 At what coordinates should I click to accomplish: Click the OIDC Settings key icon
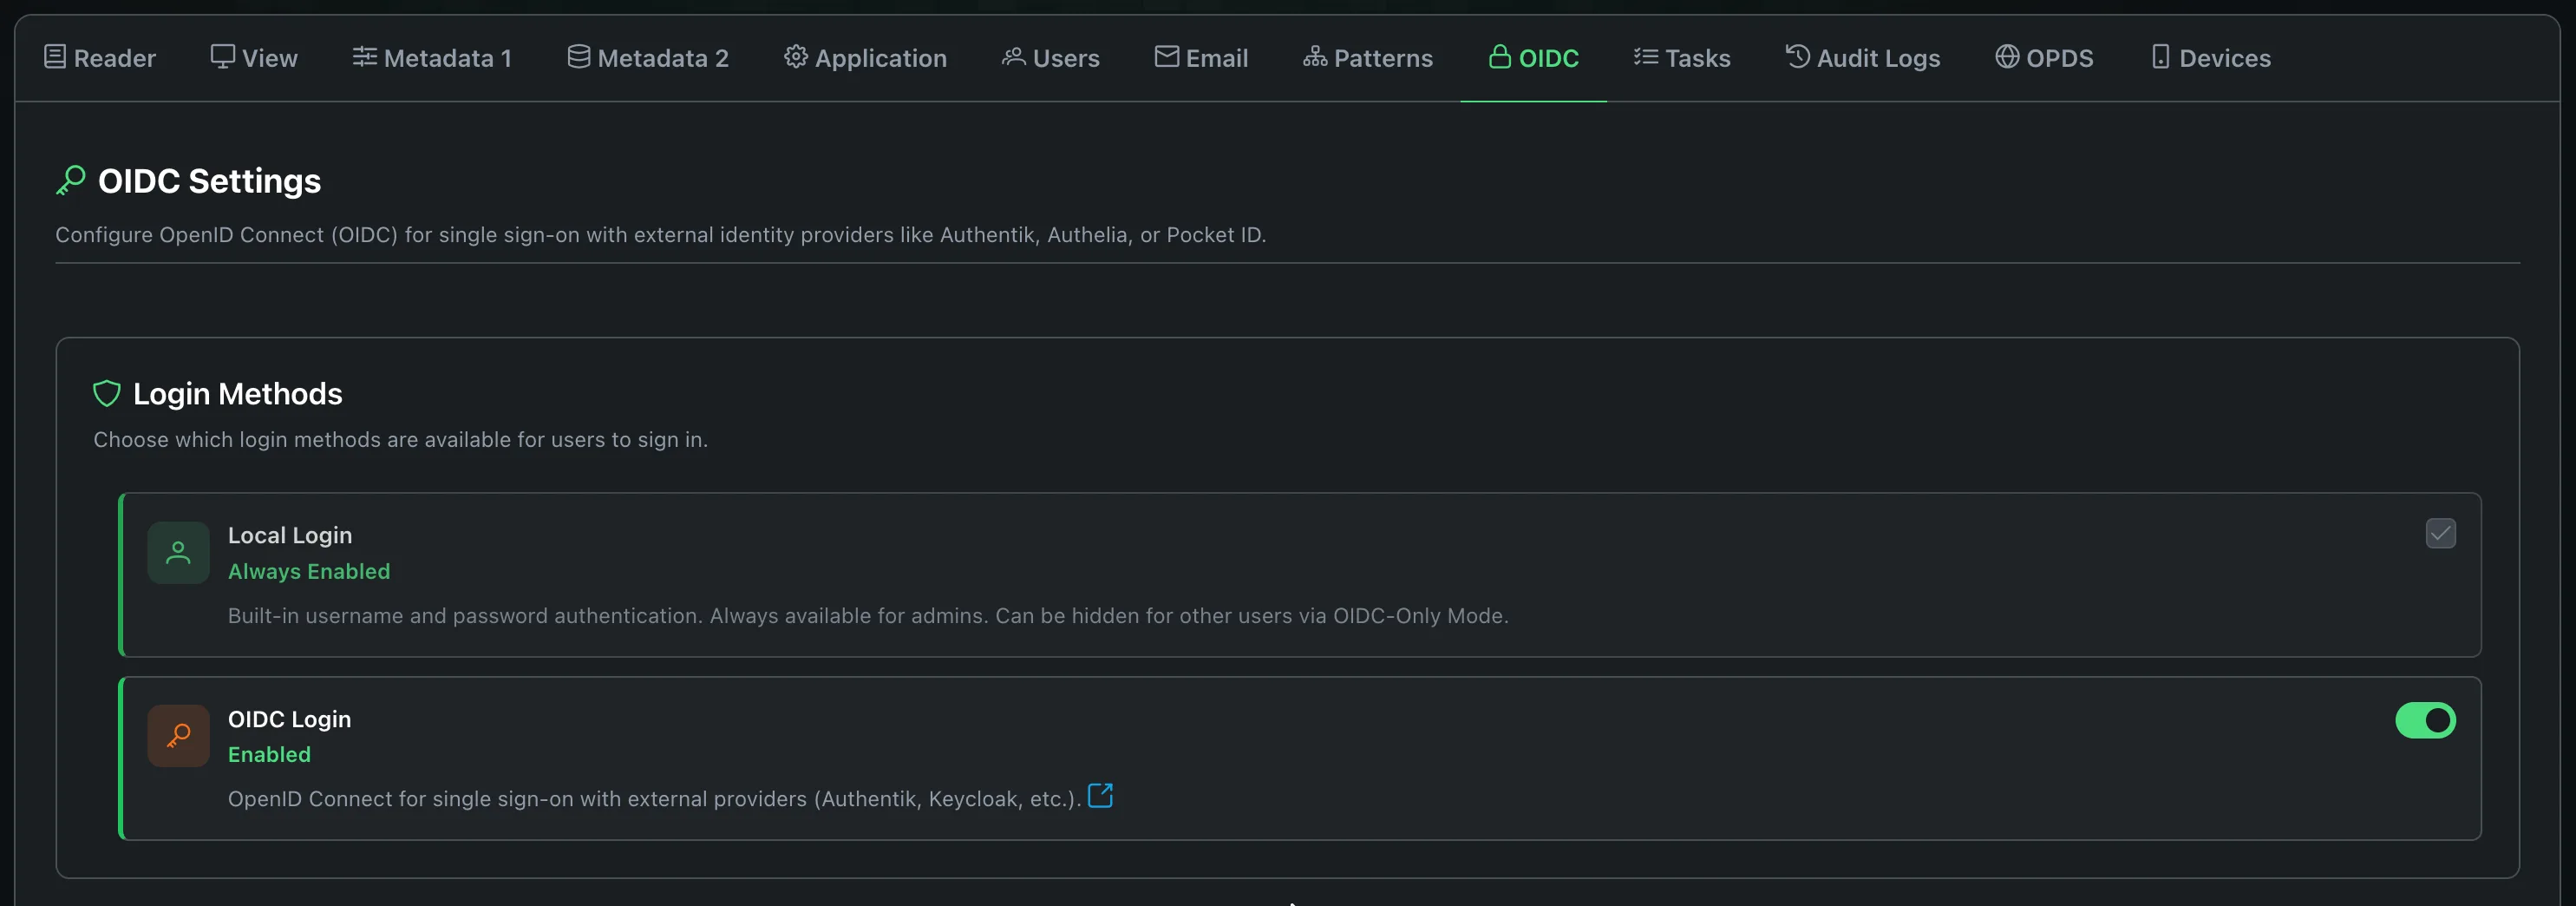70,180
